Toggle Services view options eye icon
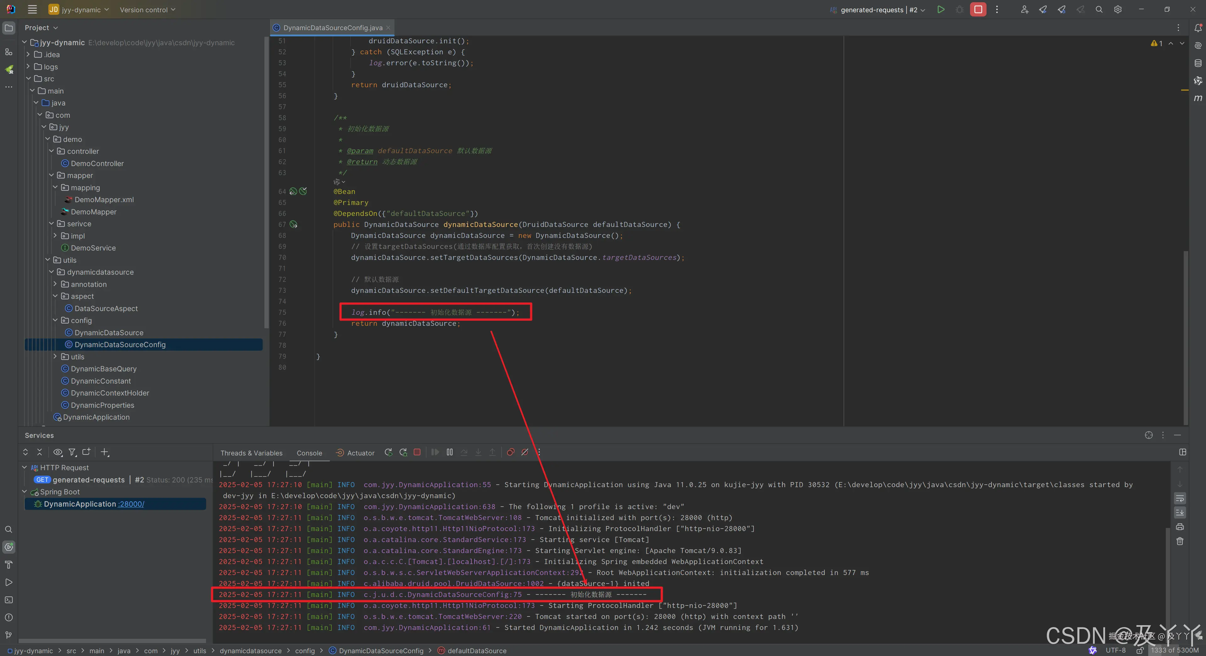This screenshot has width=1206, height=656. 57,452
